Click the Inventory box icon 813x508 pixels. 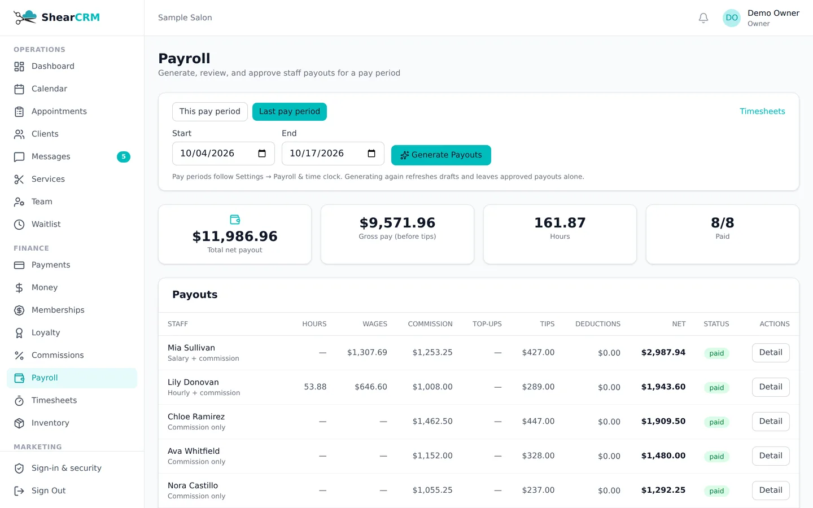click(x=19, y=423)
